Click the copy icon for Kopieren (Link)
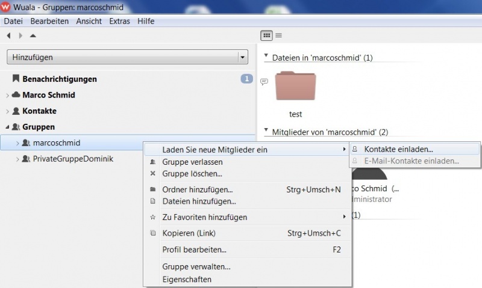 coord(153,233)
